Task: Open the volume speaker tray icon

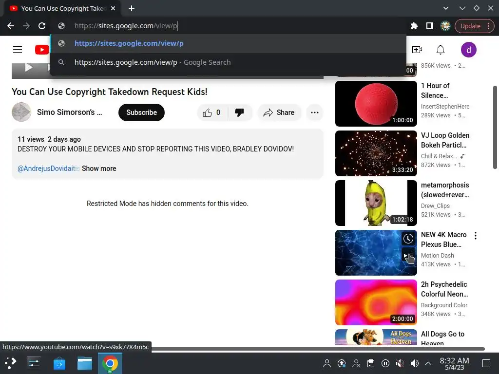Action: coord(415,363)
